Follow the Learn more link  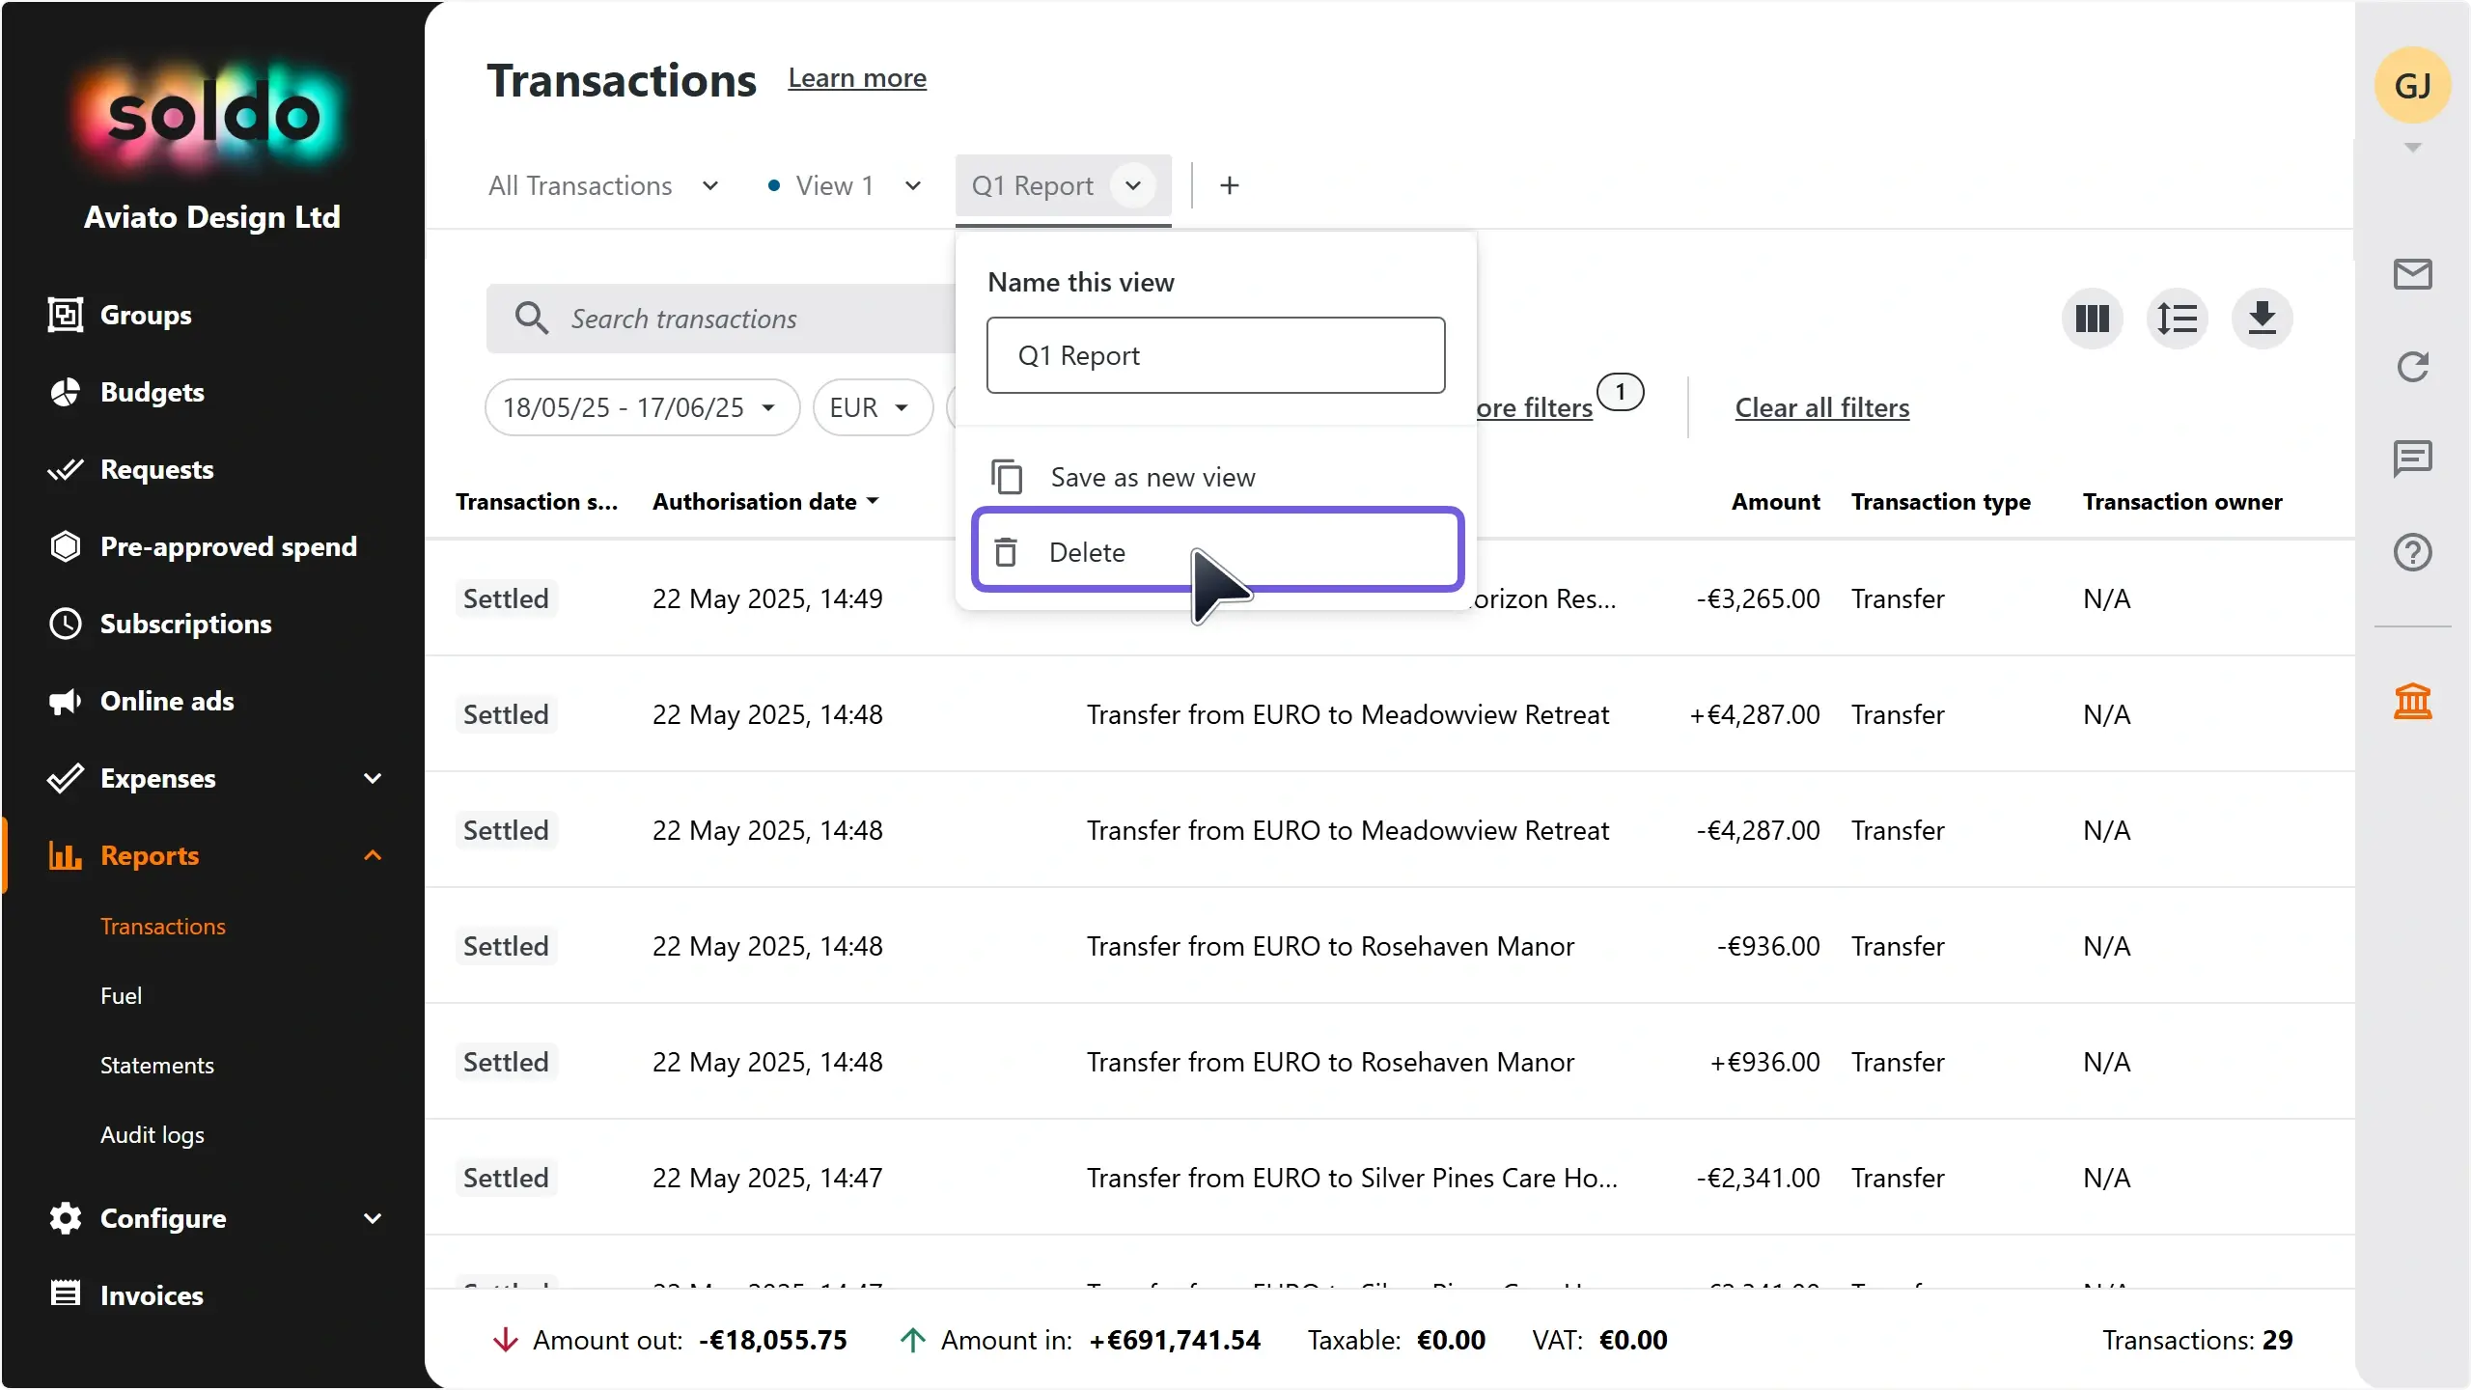857,78
